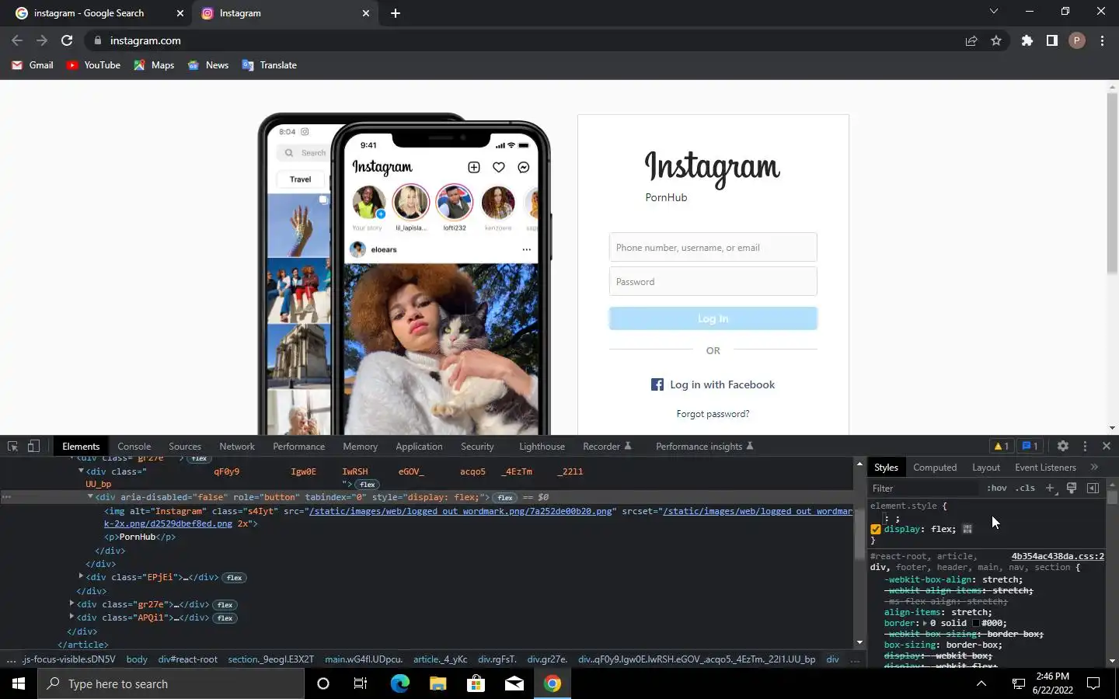Screen dimensions: 1119x699
Task: View site information lock icon
Action: (97, 40)
